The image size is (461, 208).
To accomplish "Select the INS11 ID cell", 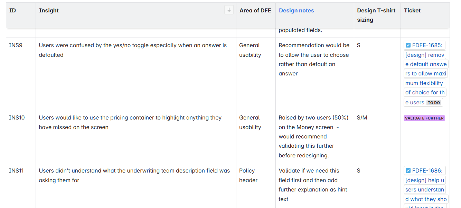I will (x=16, y=171).
